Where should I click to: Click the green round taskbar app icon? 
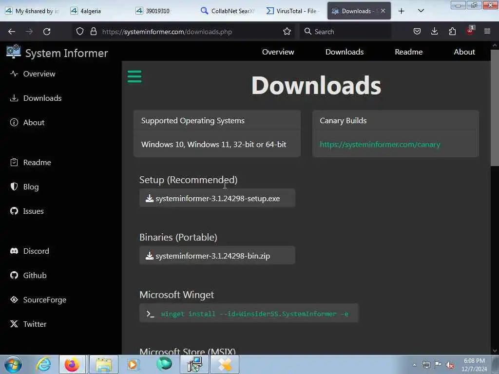(164, 364)
